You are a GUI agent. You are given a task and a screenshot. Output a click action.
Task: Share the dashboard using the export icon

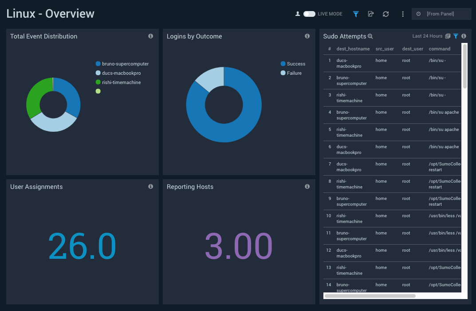[x=370, y=14]
